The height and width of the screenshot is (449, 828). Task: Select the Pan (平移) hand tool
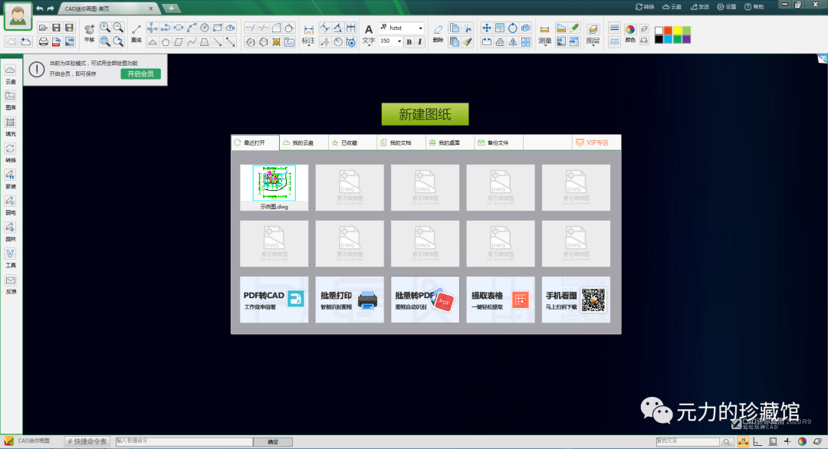pos(89,33)
